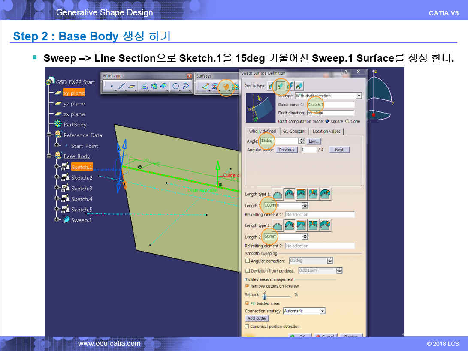Expand the Sweep.1 tree node
This screenshot has height=351, width=468.
pos(57,220)
